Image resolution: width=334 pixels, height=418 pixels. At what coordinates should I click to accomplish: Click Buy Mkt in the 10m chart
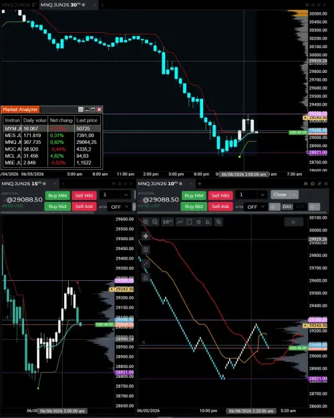tap(194, 195)
